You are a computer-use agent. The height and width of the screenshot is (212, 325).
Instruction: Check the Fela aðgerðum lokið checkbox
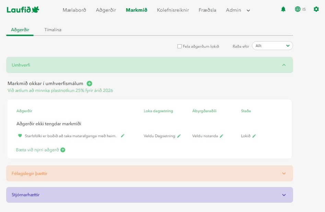click(x=179, y=46)
